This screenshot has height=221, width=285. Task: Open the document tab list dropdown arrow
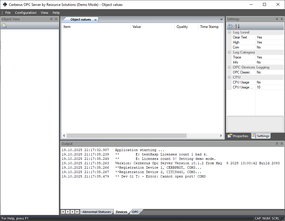[x=221, y=19]
